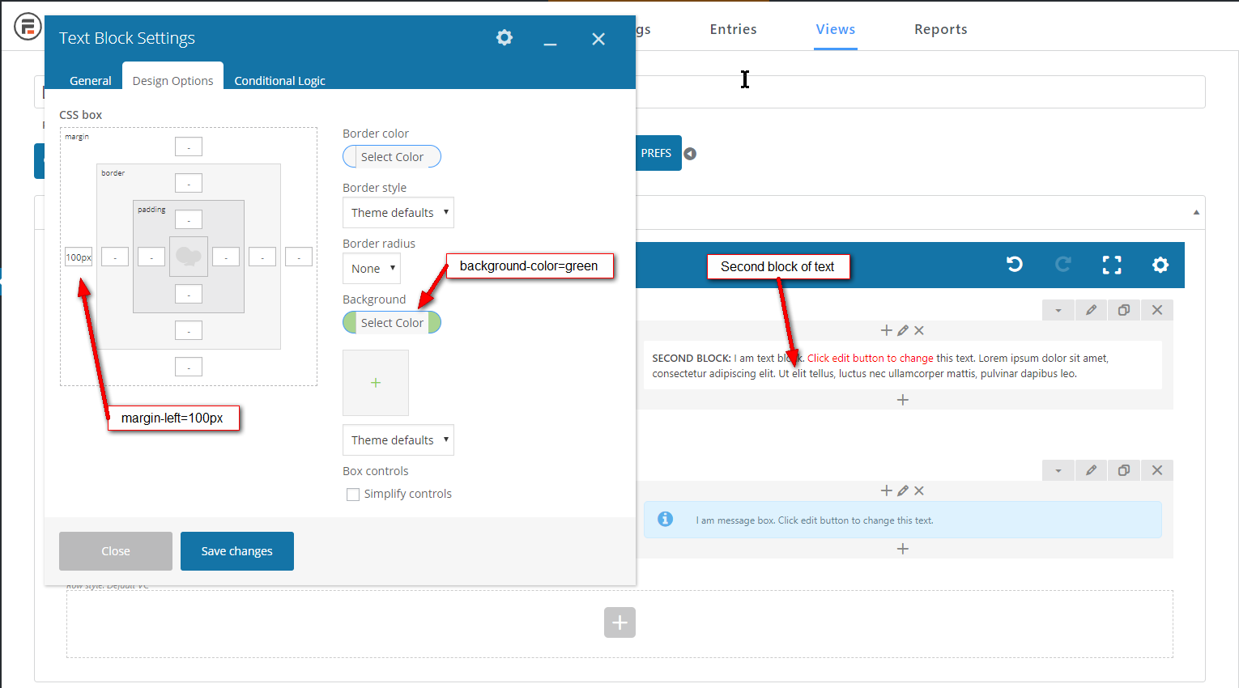Collapse the editor panel with the triangle toggle
1239x688 pixels.
1196,213
